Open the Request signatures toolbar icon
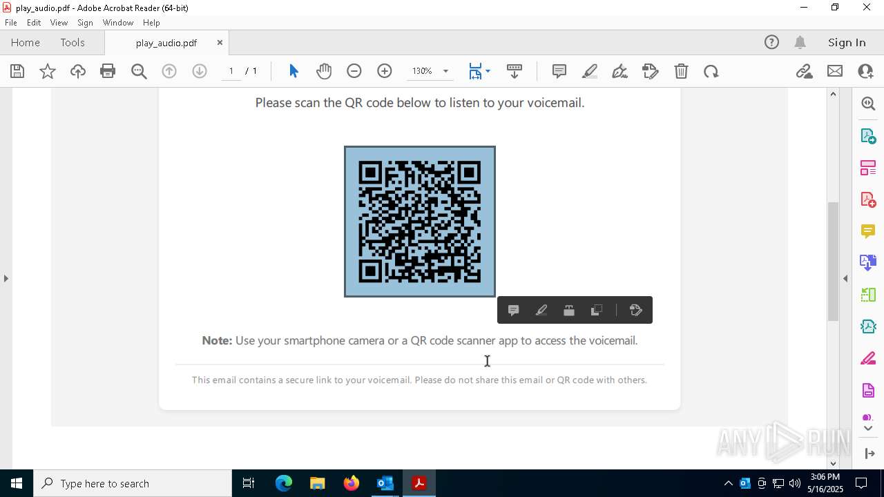 tap(651, 71)
